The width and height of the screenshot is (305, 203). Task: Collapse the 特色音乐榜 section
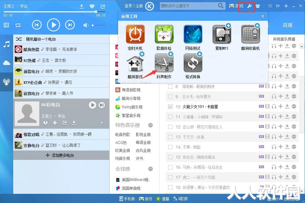point(151,125)
